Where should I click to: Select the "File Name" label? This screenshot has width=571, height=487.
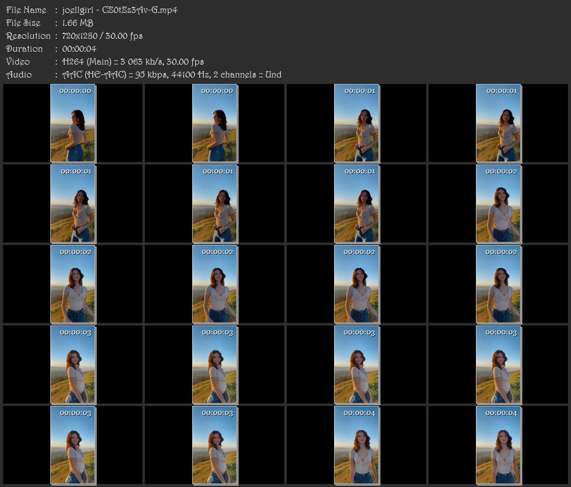click(x=26, y=10)
